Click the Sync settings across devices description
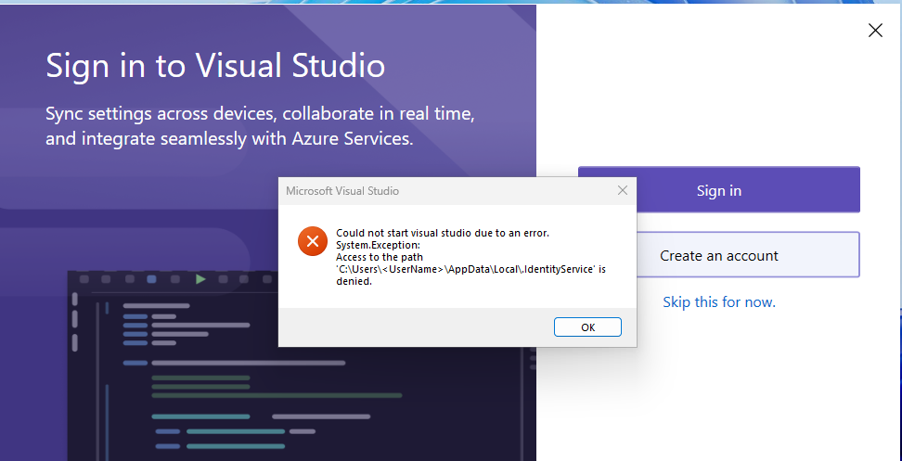902x461 pixels. coord(260,126)
